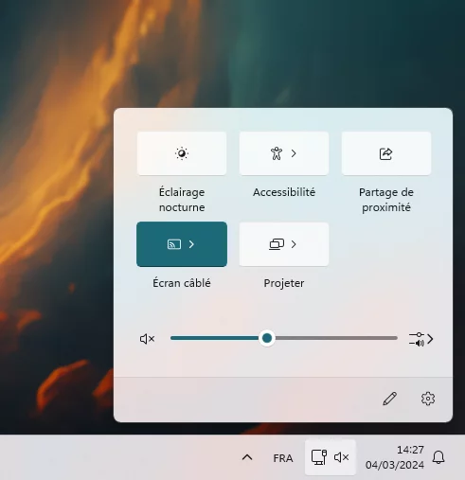Show hidden tray icons chevron in taskbar
465x480 pixels.
(247, 457)
